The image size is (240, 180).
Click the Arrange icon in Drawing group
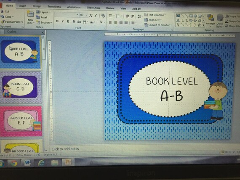click(211, 18)
